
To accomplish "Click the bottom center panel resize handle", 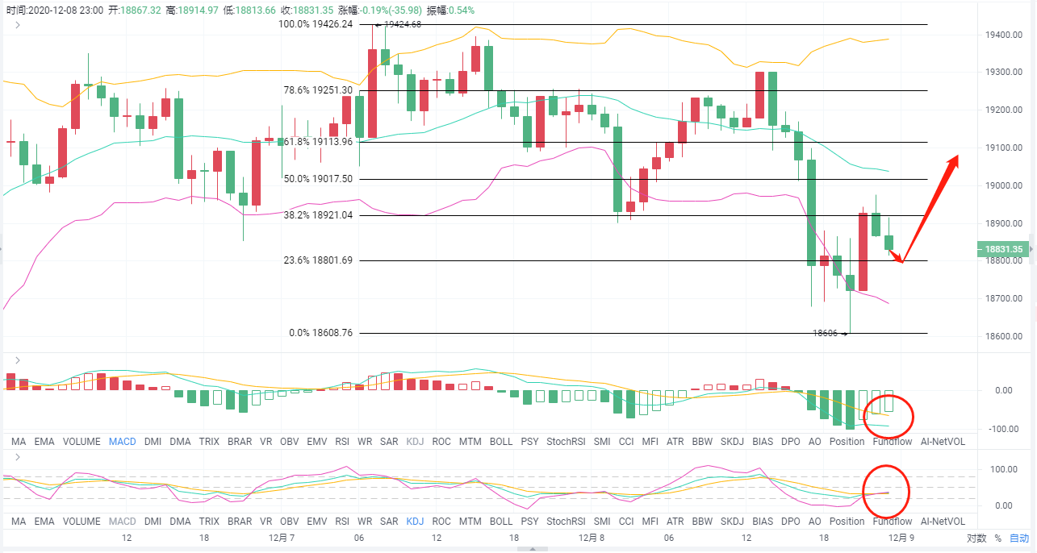I will click(532, 549).
